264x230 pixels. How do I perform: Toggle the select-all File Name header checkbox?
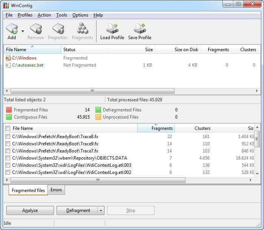[x=8, y=128]
